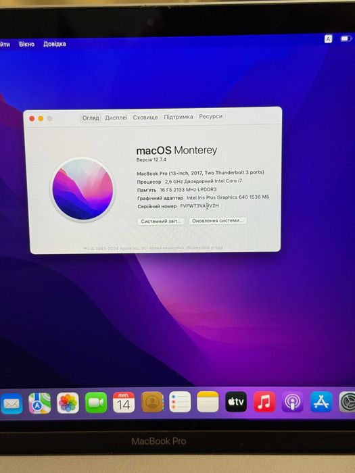
Task: Click the Версія 12.7.4 text
Action: (x=151, y=159)
